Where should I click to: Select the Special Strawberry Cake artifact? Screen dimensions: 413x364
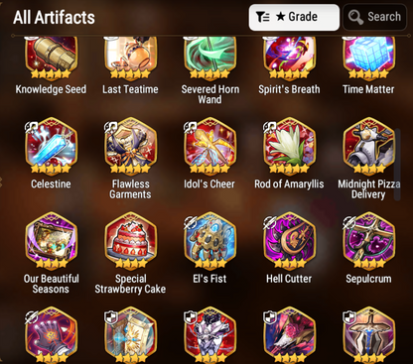(x=130, y=241)
